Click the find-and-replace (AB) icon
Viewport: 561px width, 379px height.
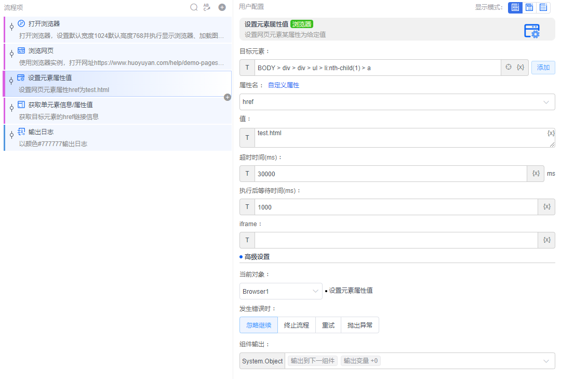[x=207, y=7]
